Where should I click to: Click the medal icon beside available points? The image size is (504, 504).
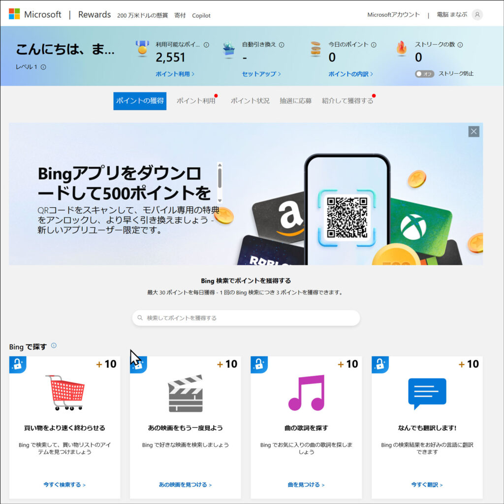coord(142,49)
